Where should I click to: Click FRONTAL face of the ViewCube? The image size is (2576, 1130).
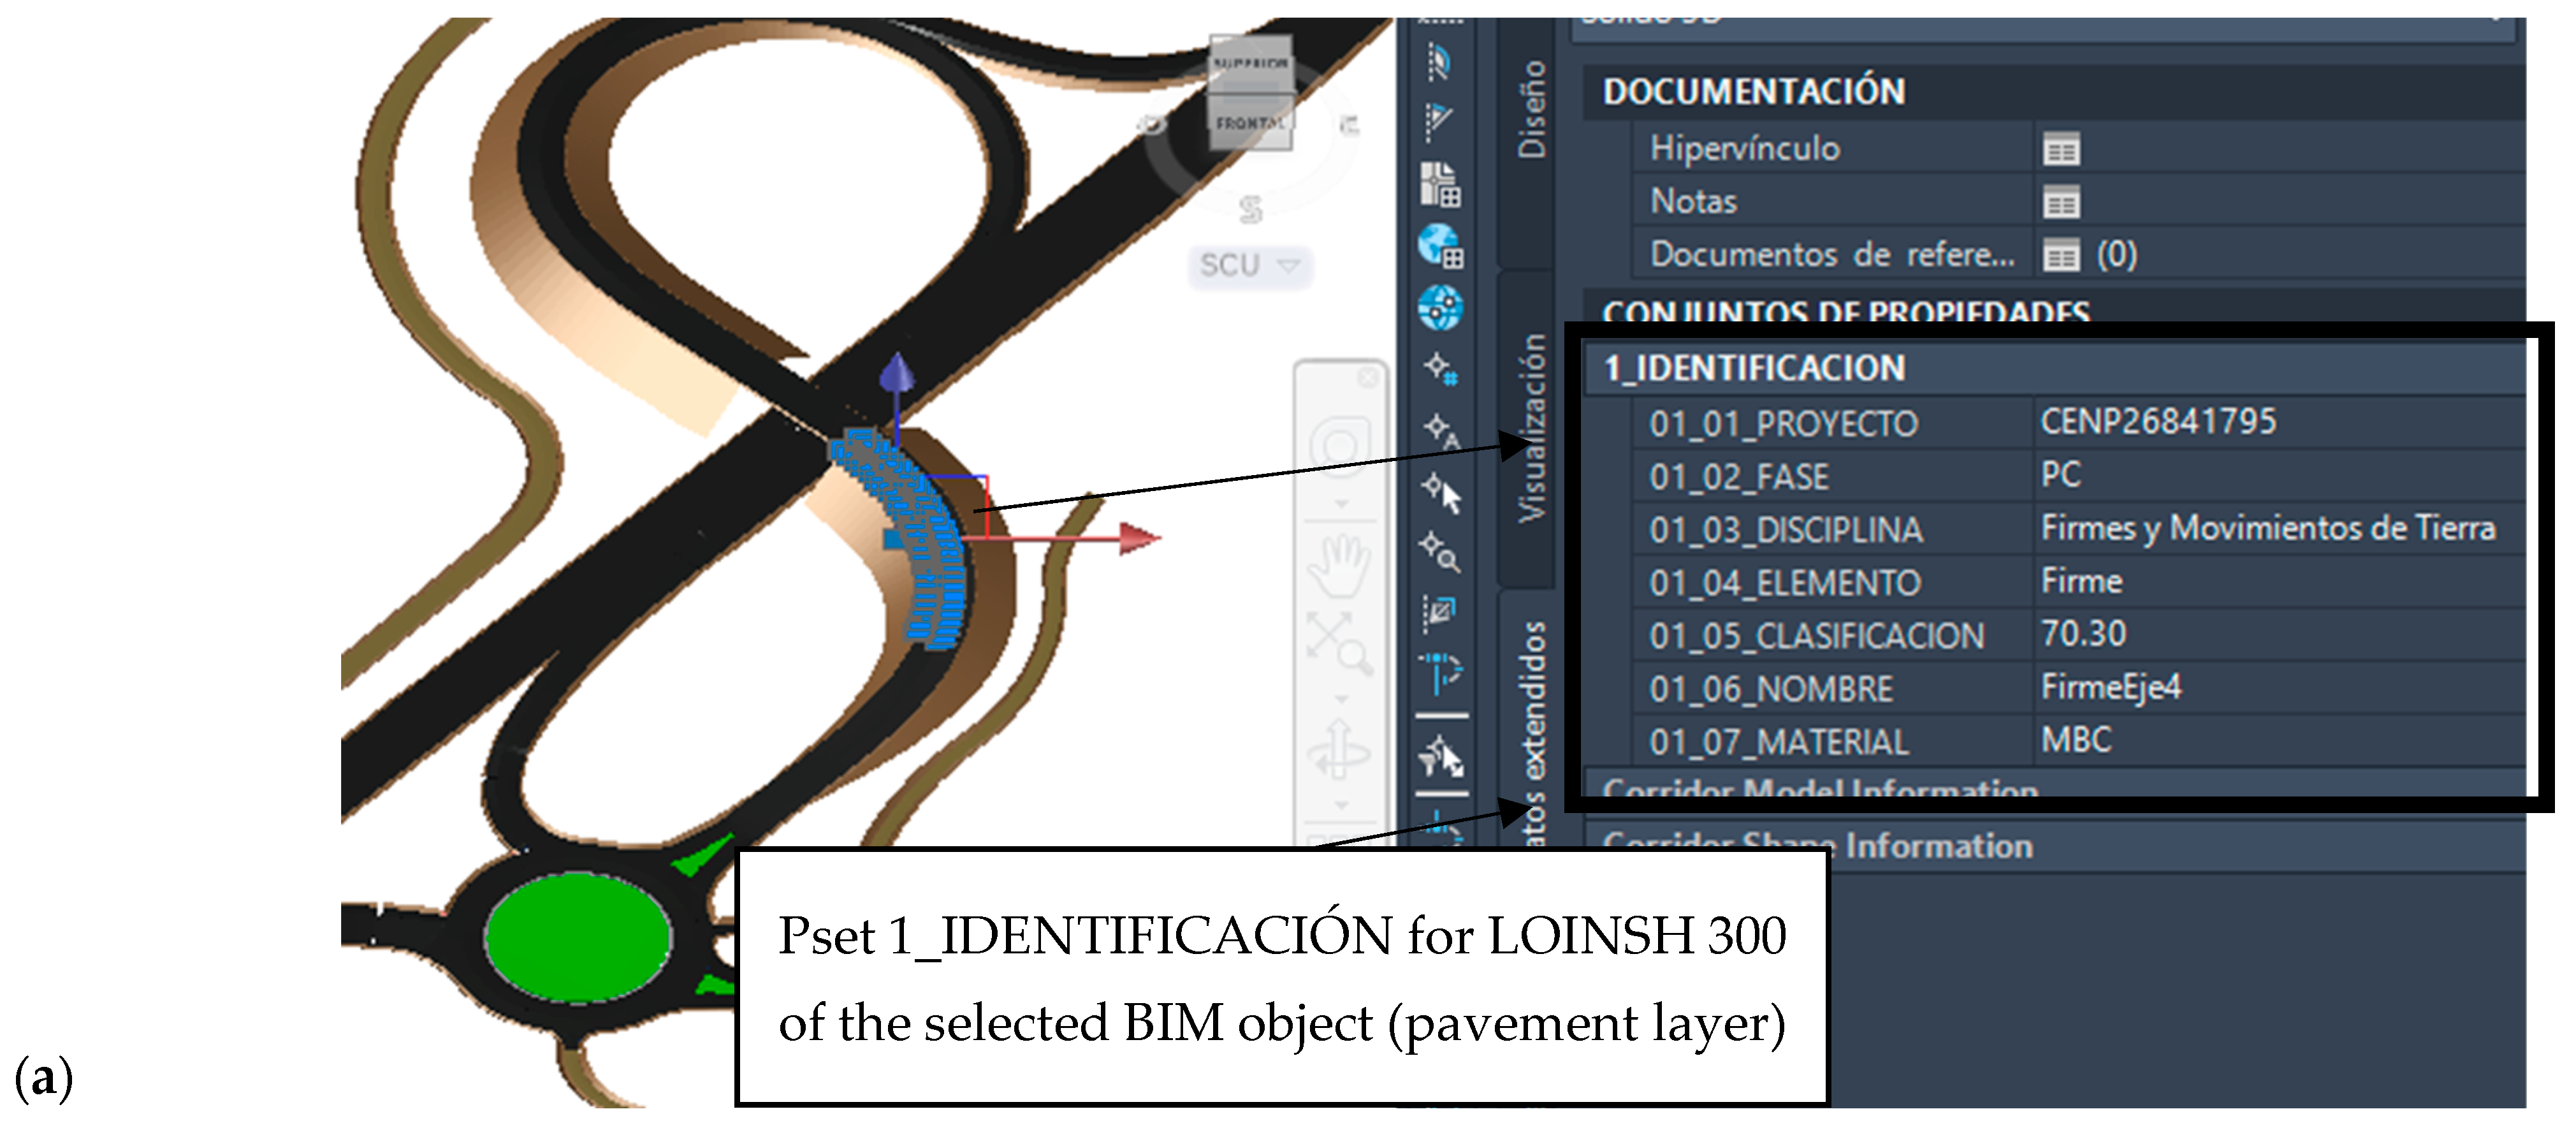(1250, 124)
